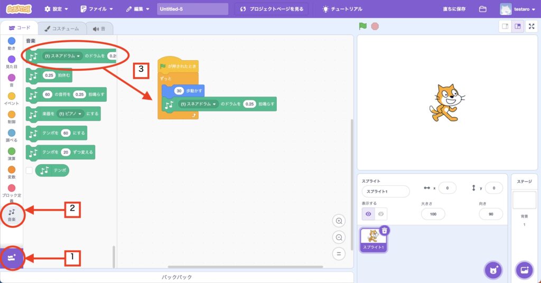Click the 向き direction field 90
This screenshot has height=283, width=541.
(491, 214)
